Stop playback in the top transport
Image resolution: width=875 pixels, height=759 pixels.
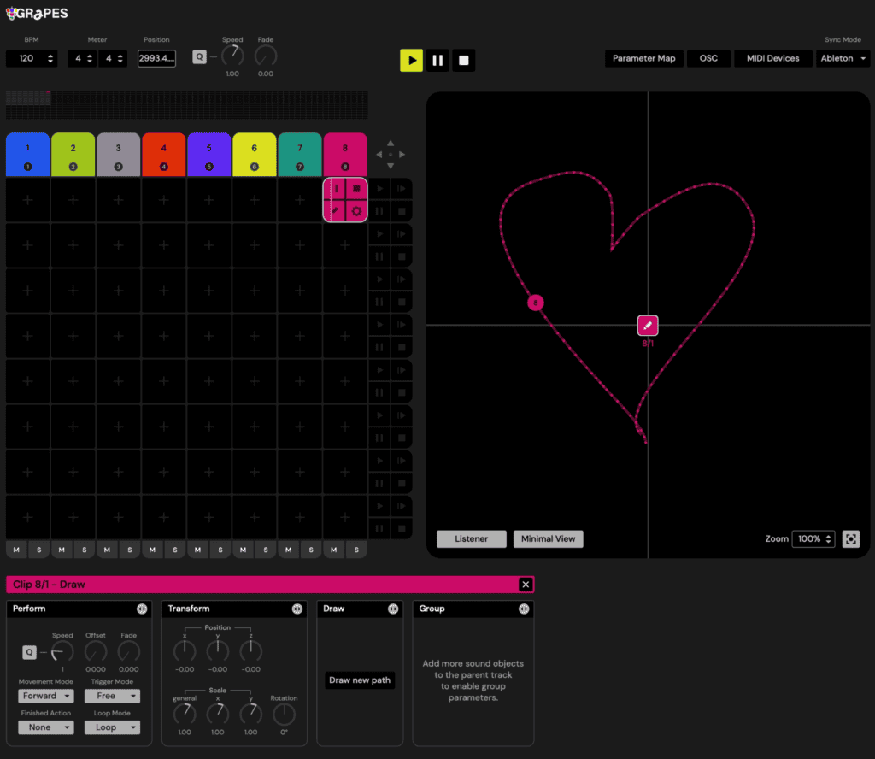coord(464,61)
